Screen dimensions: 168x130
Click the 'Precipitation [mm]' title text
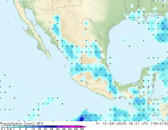(17, 124)
